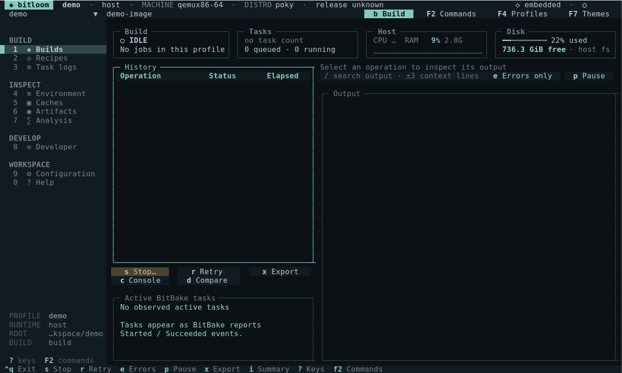The width and height of the screenshot is (622, 373).
Task: Click the disk usage progress bar
Action: [x=525, y=41]
